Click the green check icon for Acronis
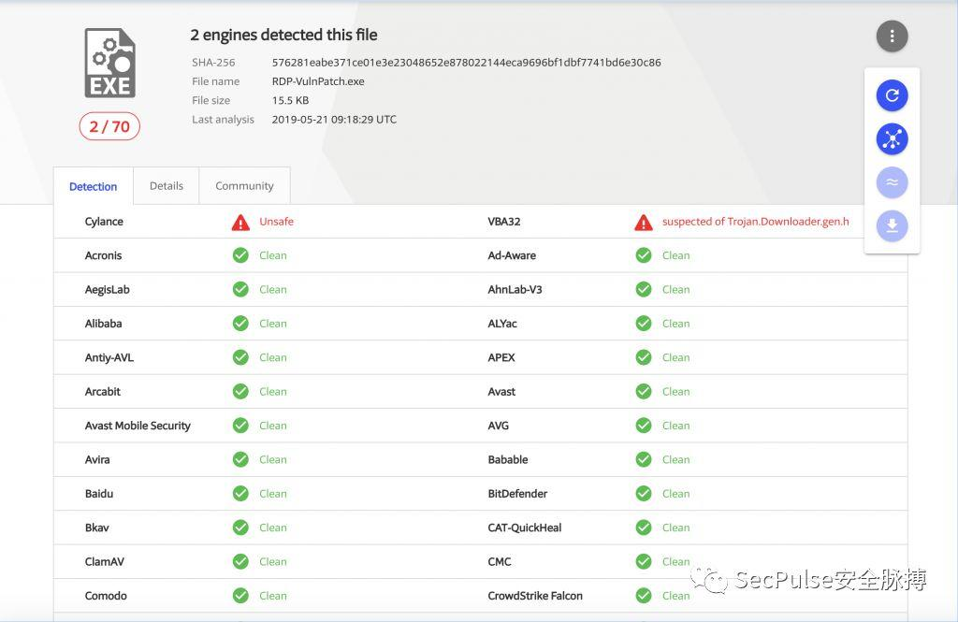 coord(240,255)
